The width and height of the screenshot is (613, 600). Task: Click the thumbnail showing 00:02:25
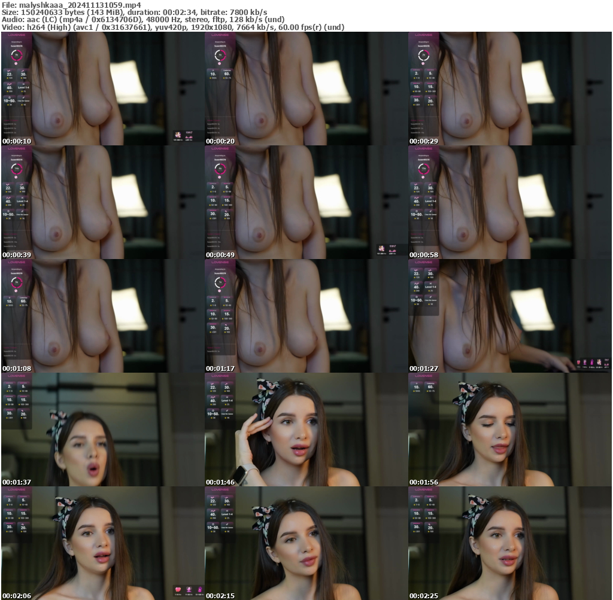click(x=509, y=540)
